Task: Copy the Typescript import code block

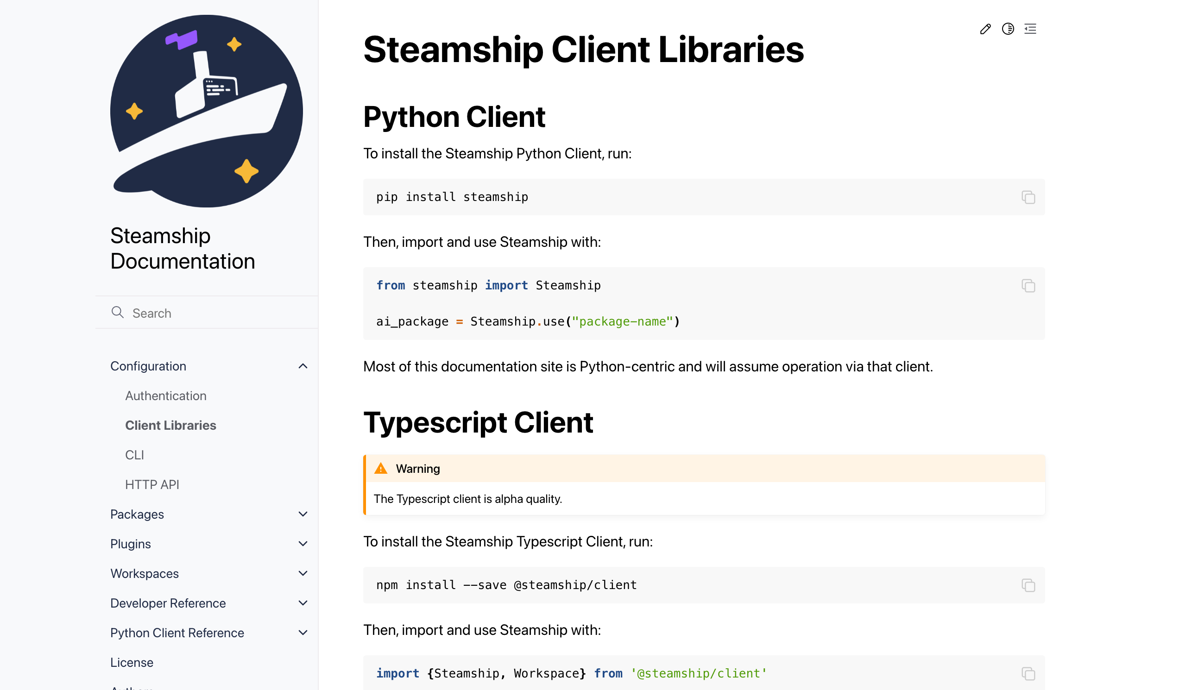Action: click(x=1028, y=673)
